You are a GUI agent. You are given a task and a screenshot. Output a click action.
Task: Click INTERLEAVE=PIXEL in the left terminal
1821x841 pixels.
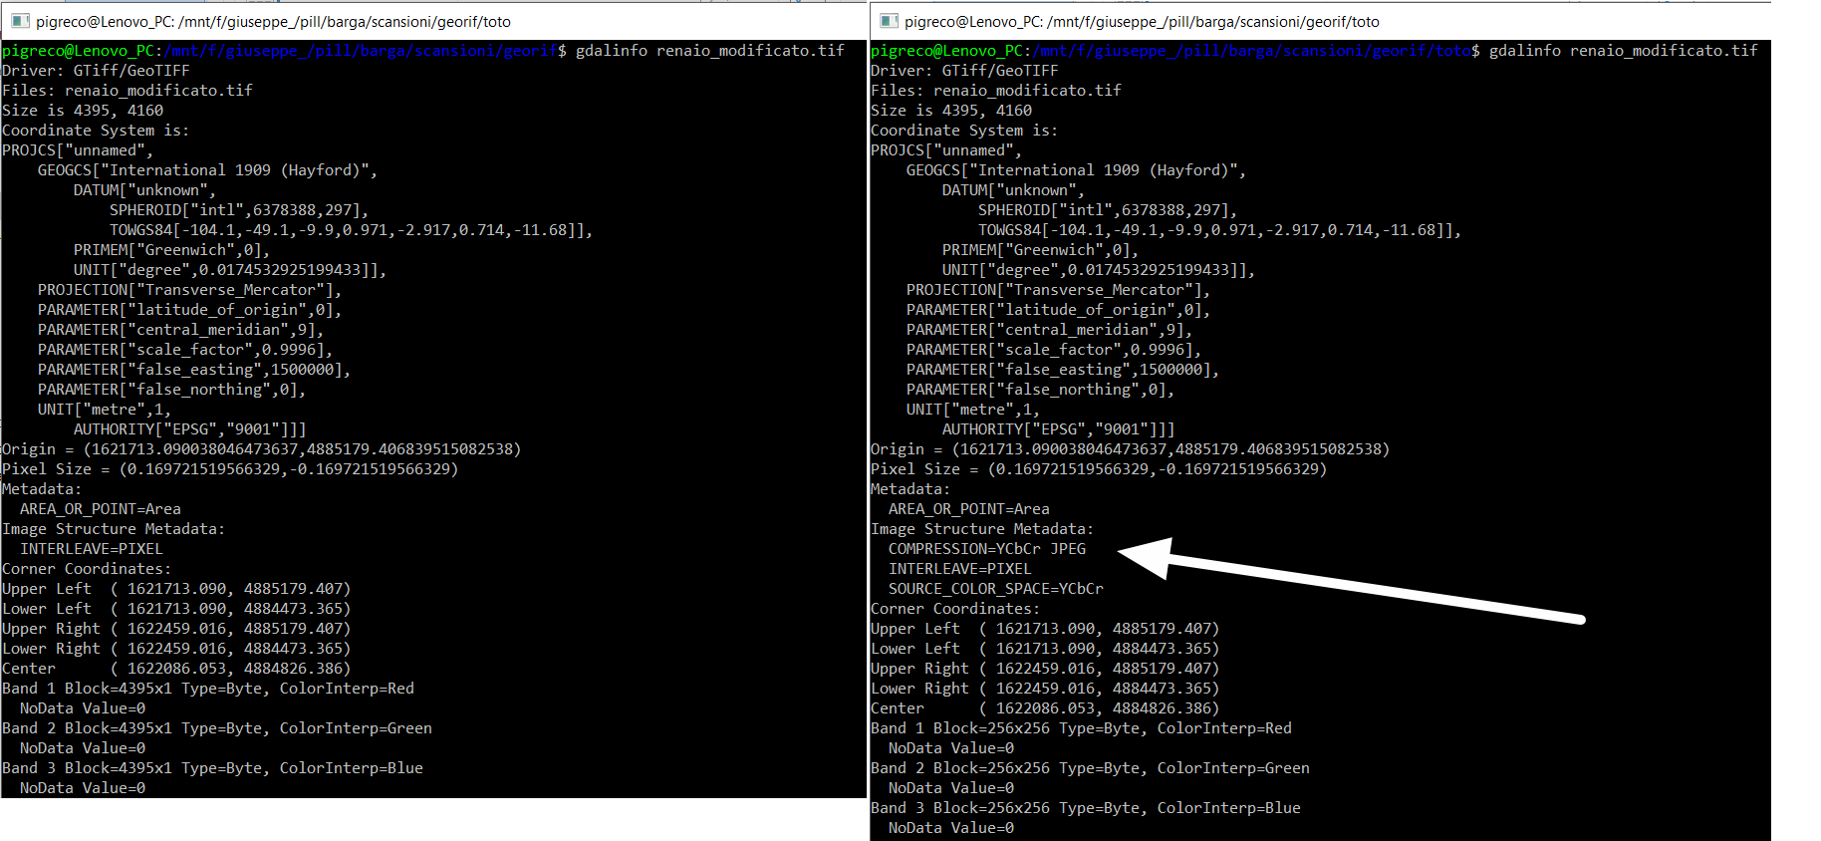point(91,549)
